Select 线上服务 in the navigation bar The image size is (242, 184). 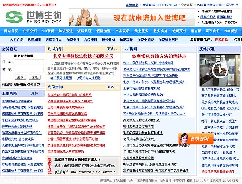tap(141, 31)
